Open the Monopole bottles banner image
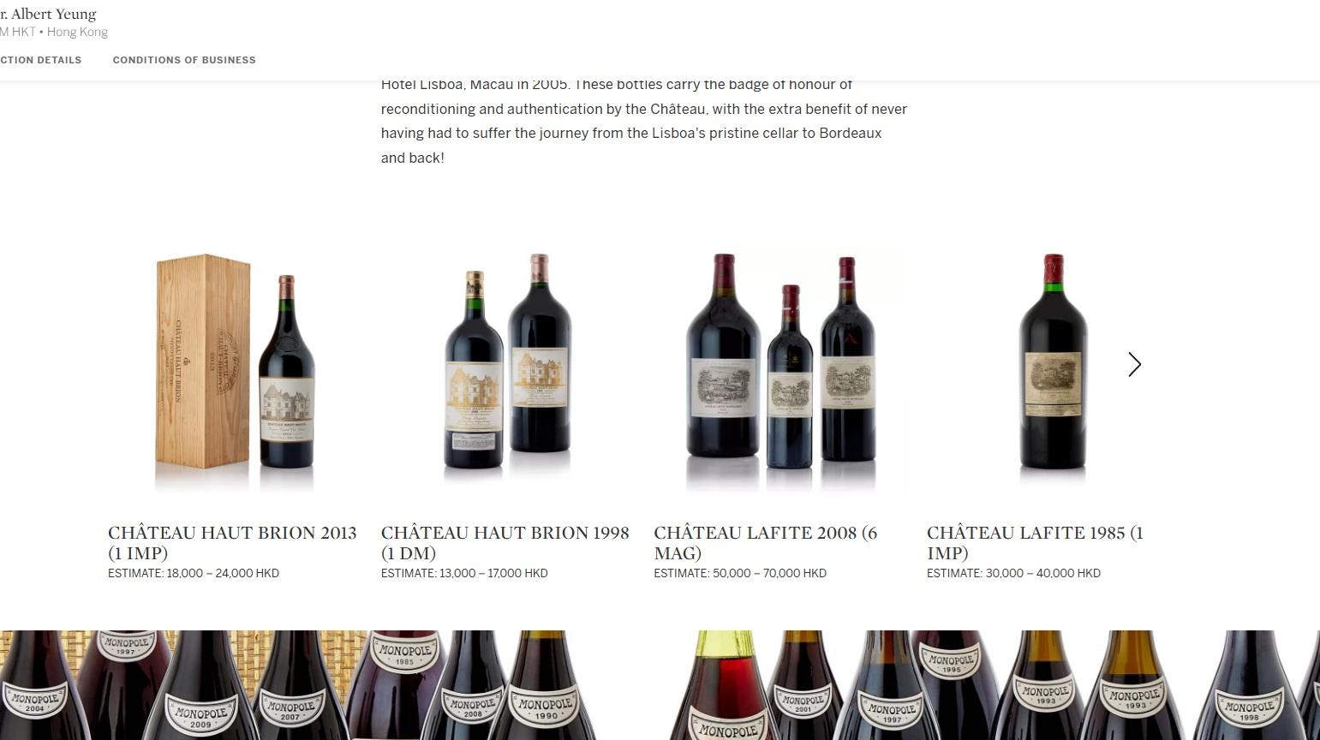Image resolution: width=1320 pixels, height=740 pixels. tap(660, 685)
